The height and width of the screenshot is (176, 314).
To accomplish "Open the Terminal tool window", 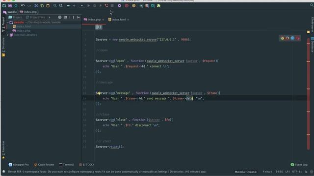I will [67, 165].
